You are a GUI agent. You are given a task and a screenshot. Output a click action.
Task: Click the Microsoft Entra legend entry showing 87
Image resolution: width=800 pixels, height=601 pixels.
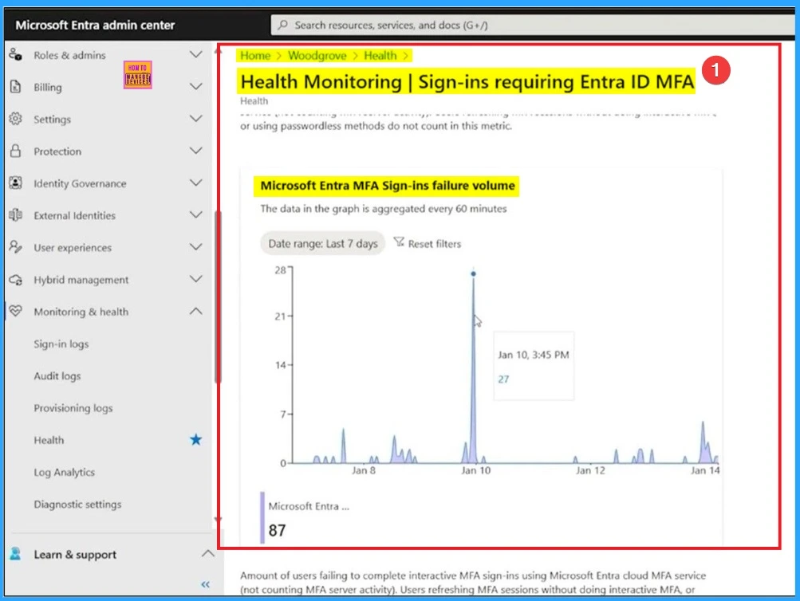pyautogui.click(x=305, y=518)
